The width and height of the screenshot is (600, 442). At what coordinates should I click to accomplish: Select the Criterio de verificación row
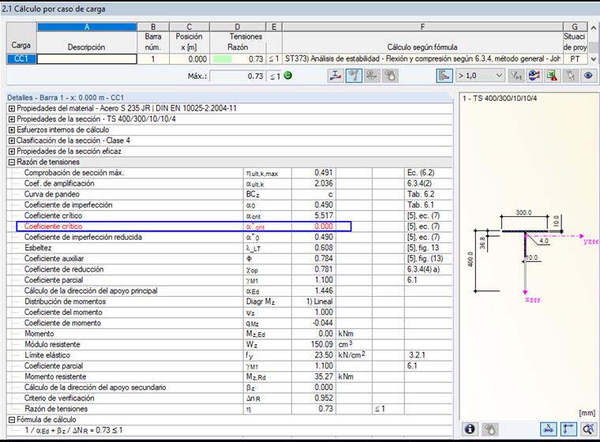230,398
